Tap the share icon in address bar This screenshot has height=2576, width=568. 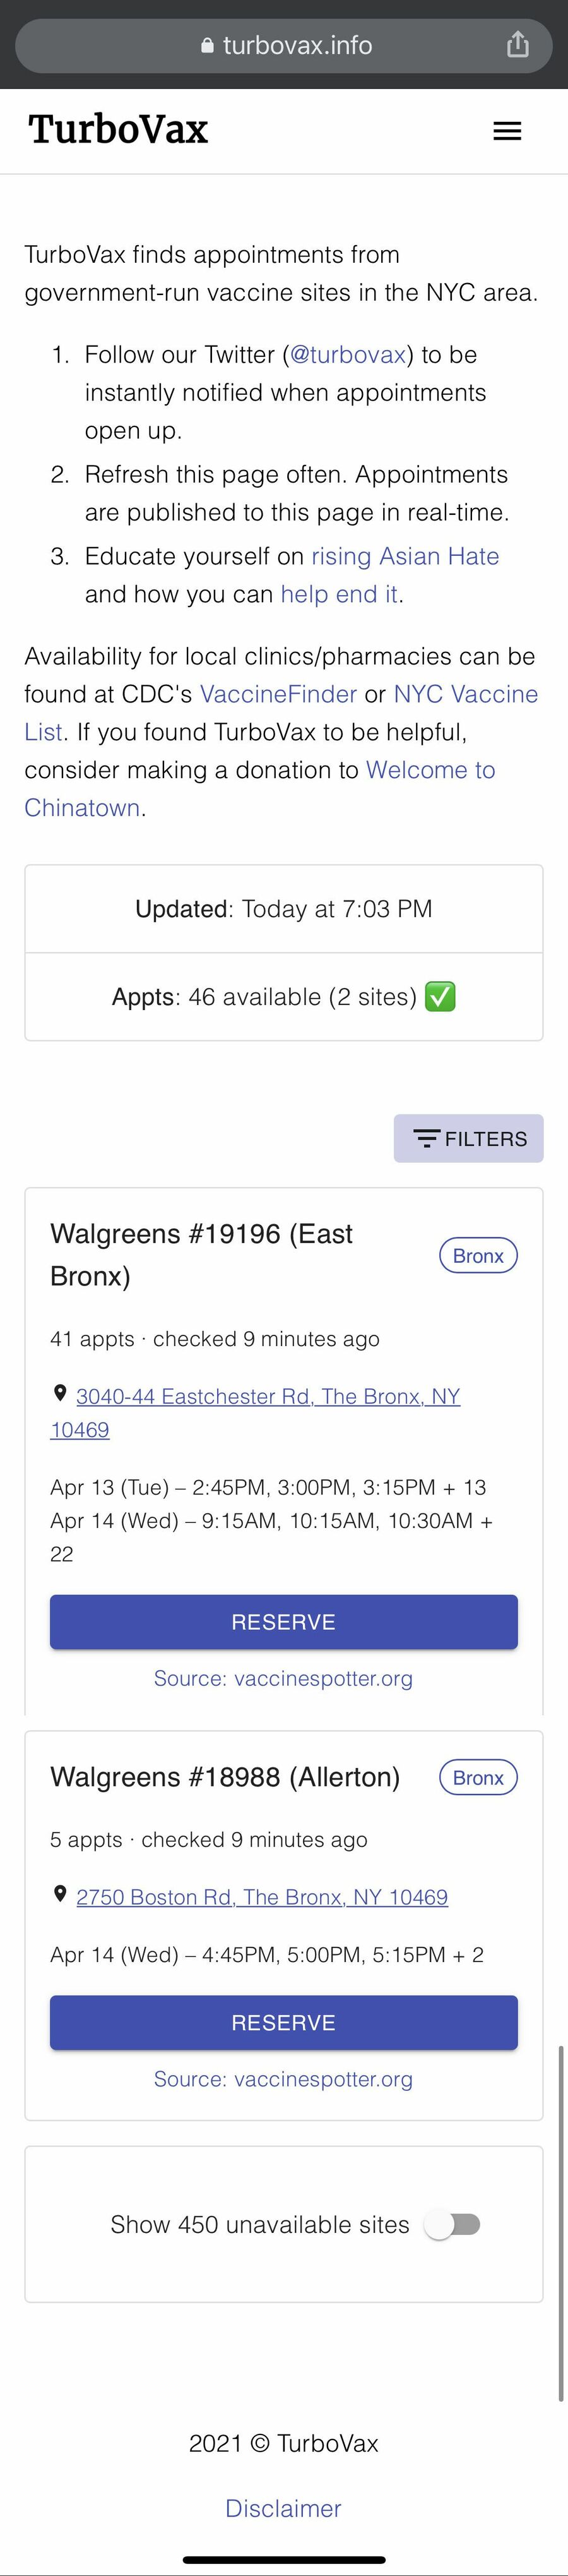[517, 45]
